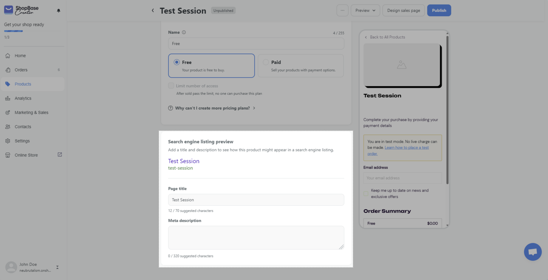This screenshot has width=548, height=280.
Task: Click the back arrow in preview panel
Action: point(366,37)
